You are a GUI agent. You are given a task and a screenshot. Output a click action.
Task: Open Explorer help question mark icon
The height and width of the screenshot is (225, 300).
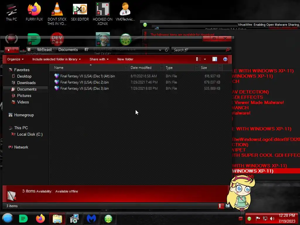pos(225,59)
